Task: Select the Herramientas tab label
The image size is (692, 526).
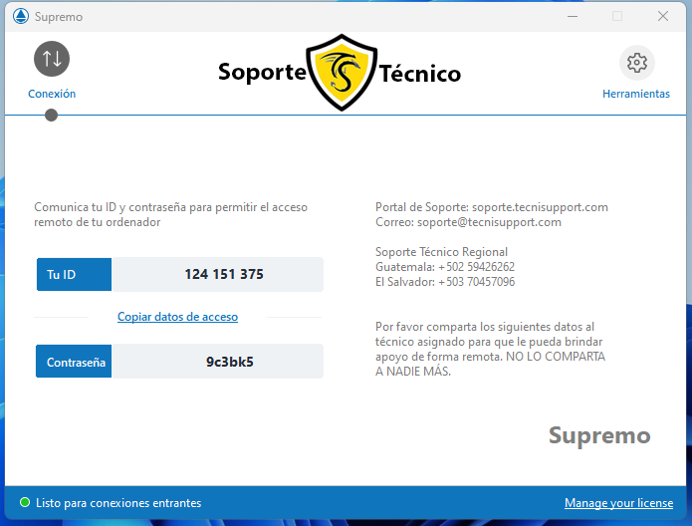Action: click(x=636, y=94)
